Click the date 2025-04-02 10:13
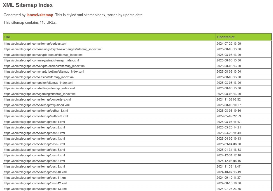Screen dimensions: 273x191 pyautogui.click(x=228, y=139)
